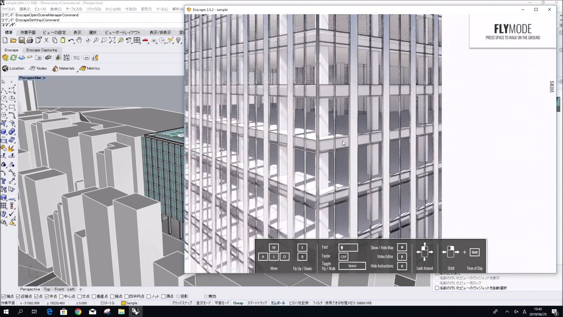Open Enscape settings sliders icon
The image size is (563, 317).
click(77, 58)
